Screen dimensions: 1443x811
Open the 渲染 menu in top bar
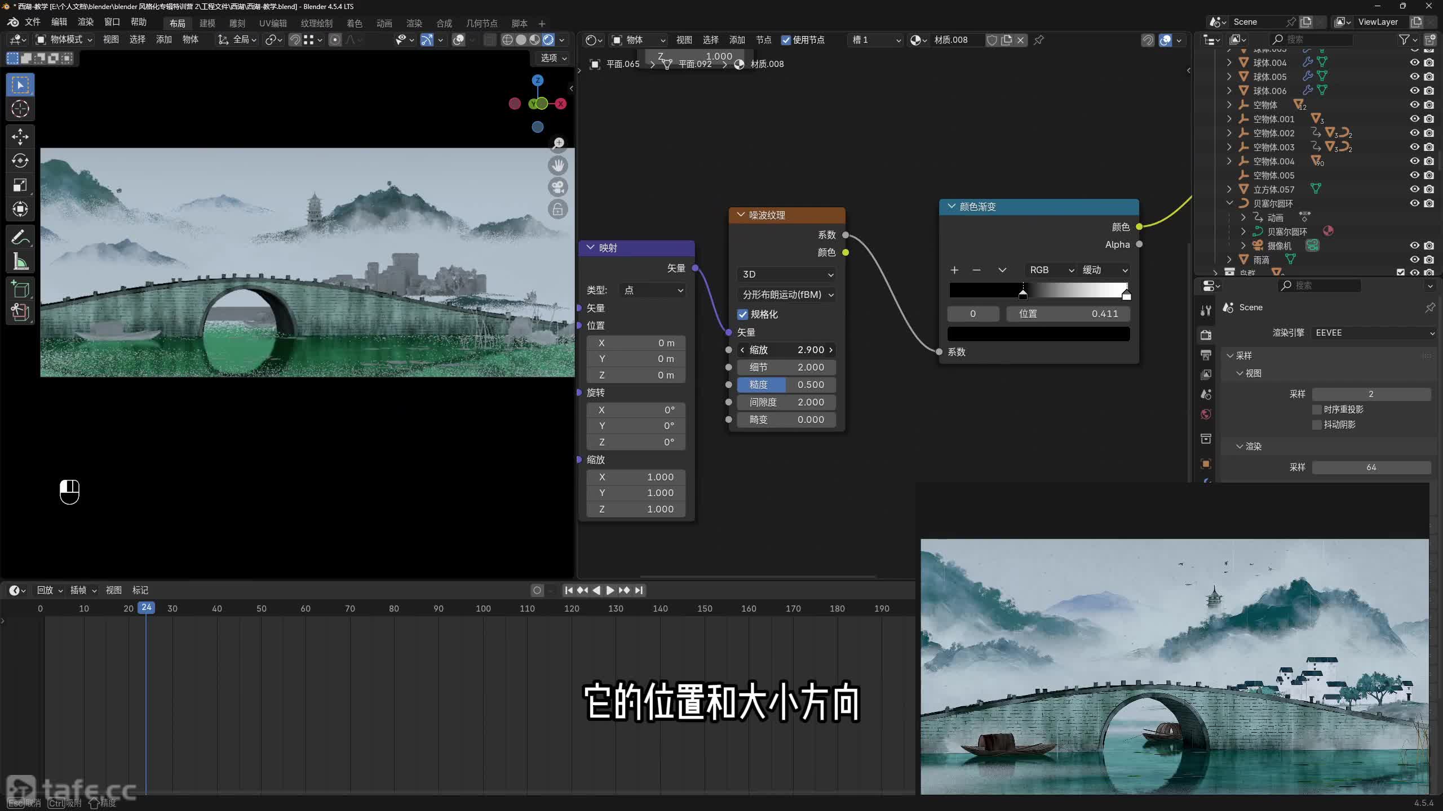[86, 22]
